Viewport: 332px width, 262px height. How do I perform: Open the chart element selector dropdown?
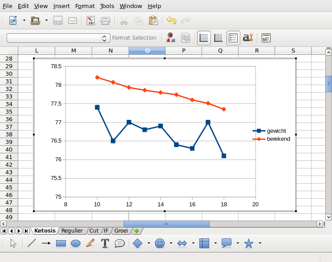click(x=105, y=38)
